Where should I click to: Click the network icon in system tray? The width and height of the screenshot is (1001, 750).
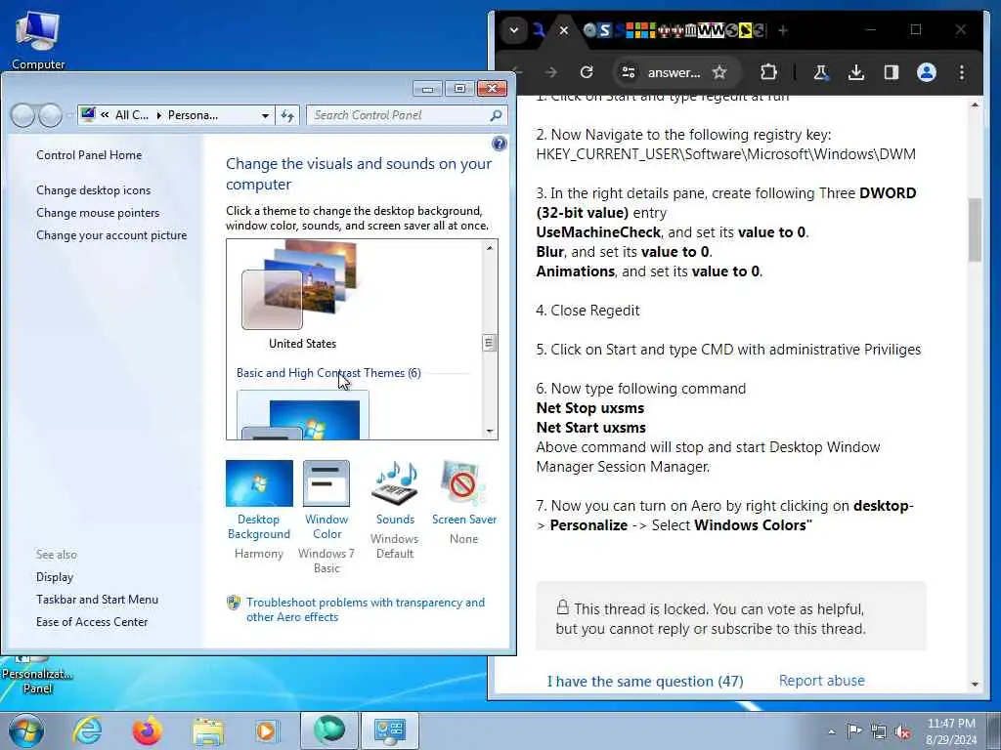coord(879,732)
